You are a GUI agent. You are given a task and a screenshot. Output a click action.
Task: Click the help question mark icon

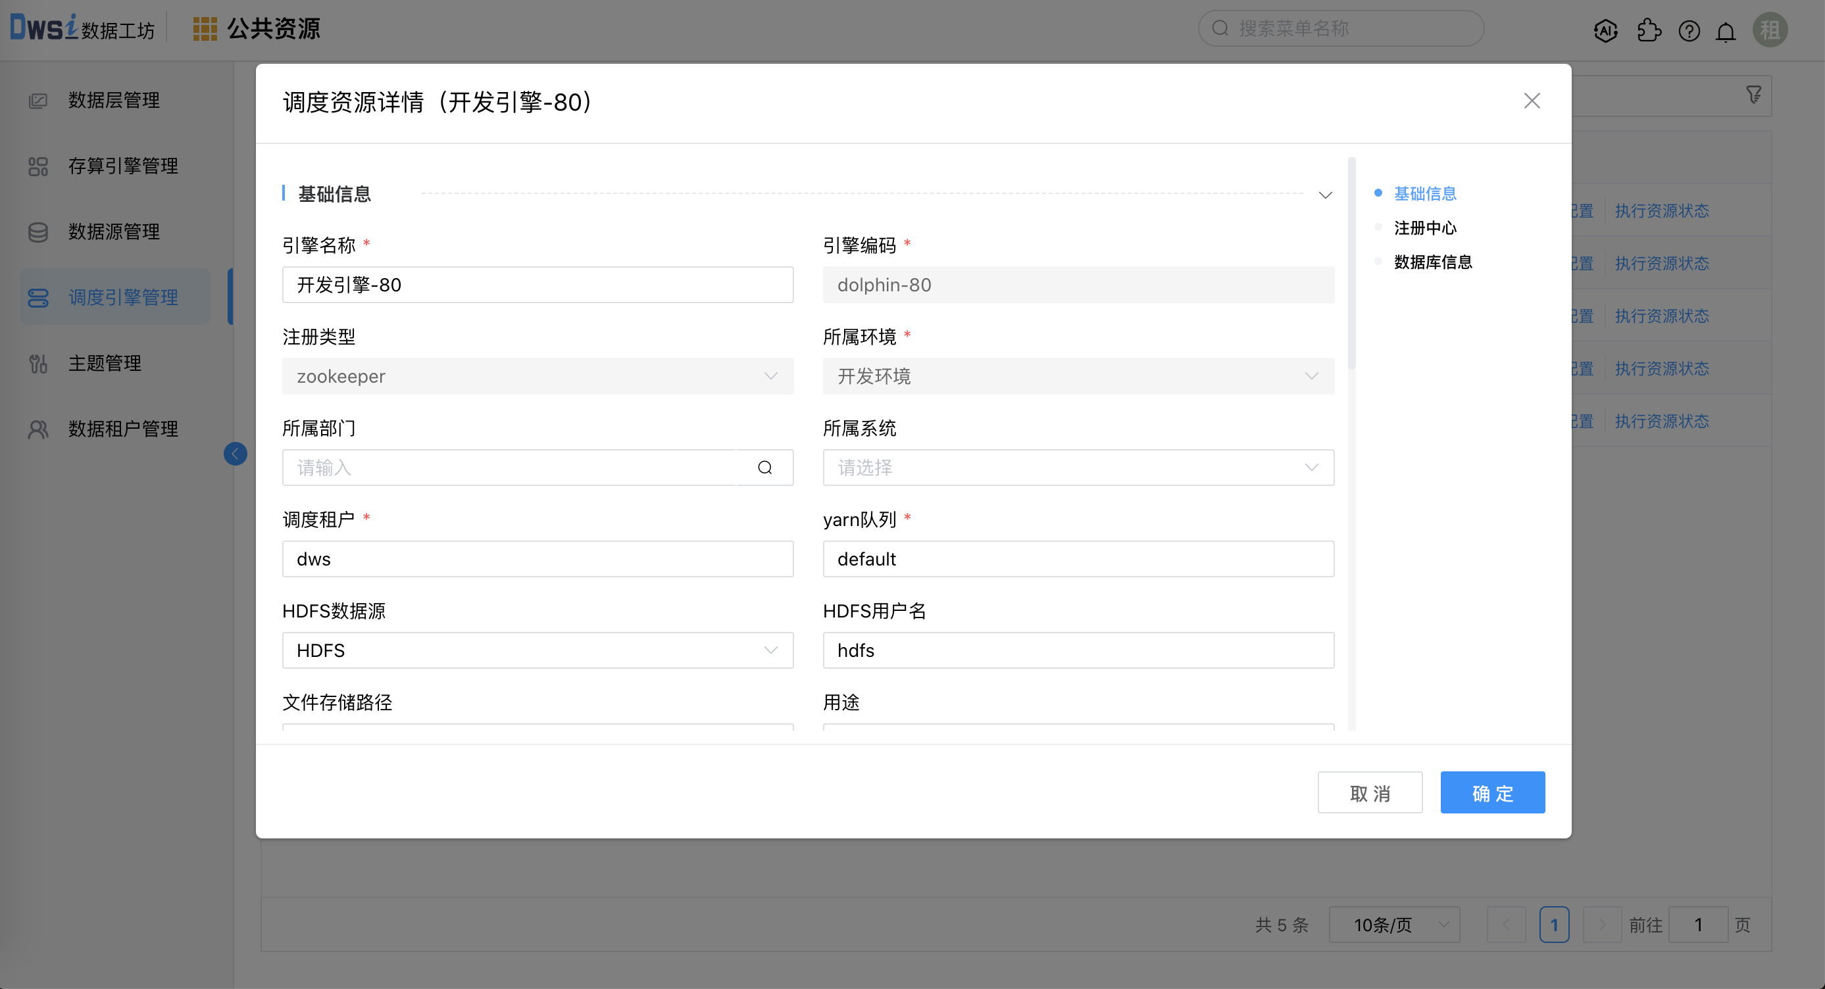coord(1689,30)
